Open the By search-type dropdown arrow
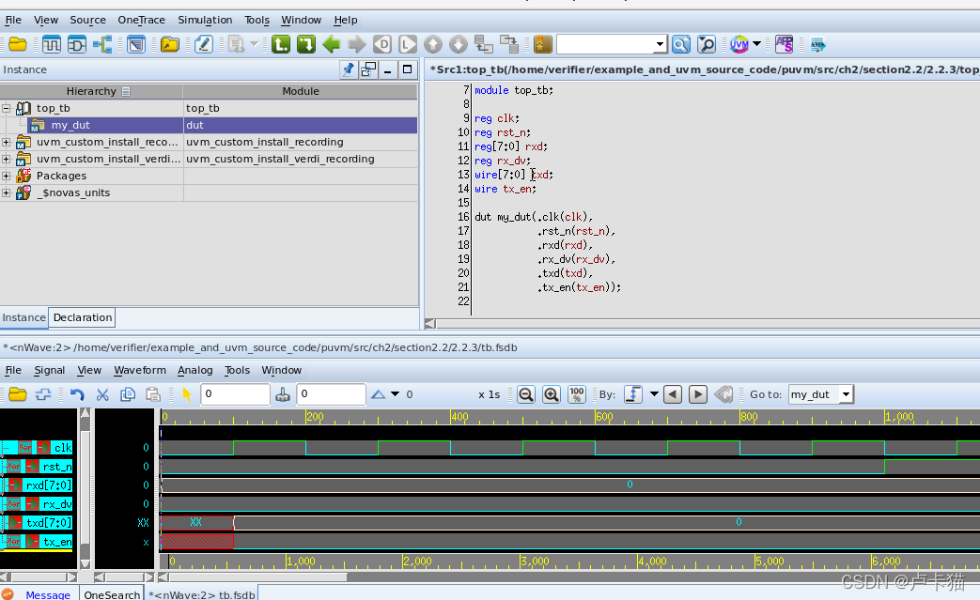Screen dimensions: 980x600 click(654, 394)
